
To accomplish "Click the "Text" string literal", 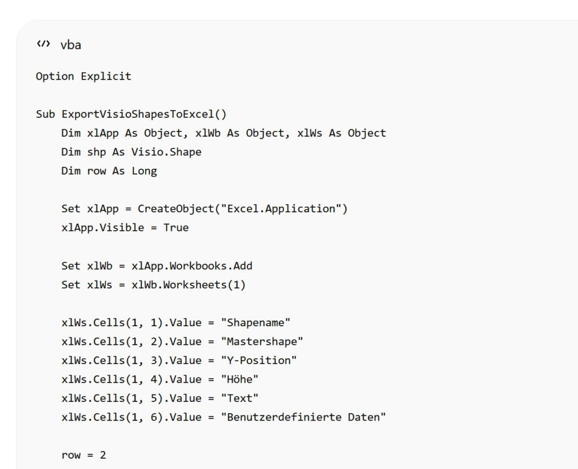I will click(239, 398).
